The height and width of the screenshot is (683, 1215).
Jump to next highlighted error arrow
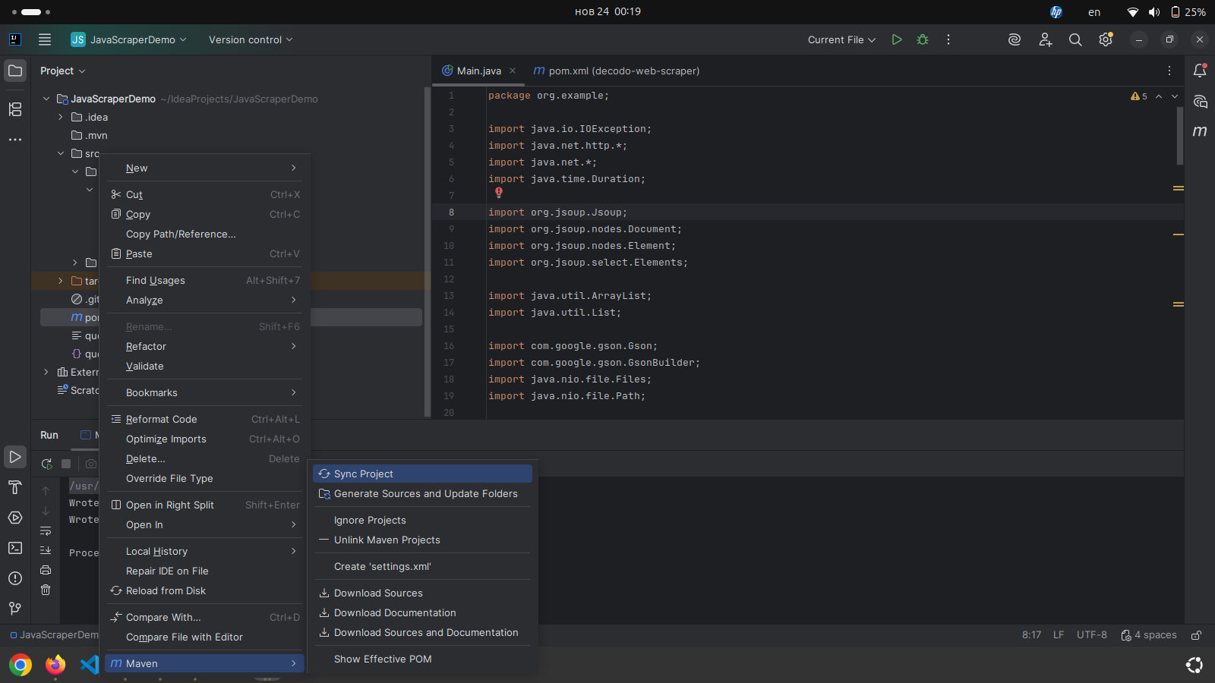(x=1175, y=96)
